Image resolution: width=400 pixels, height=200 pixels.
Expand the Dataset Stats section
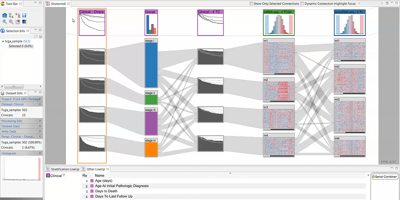[x=12, y=126]
